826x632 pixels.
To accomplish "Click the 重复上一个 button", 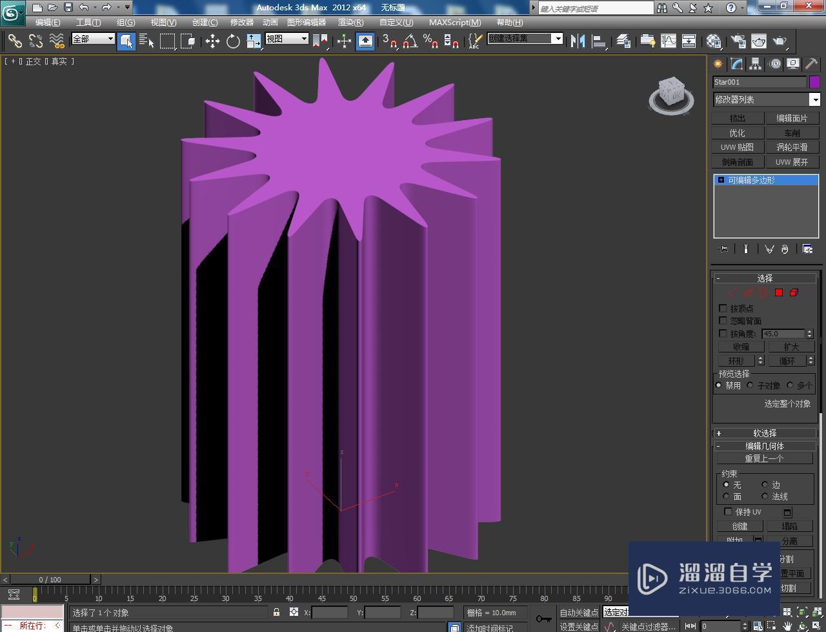I will [765, 458].
